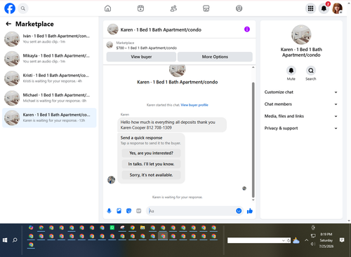The image size is (351, 257).
Task: Click the More Options button
Action: coord(215,57)
